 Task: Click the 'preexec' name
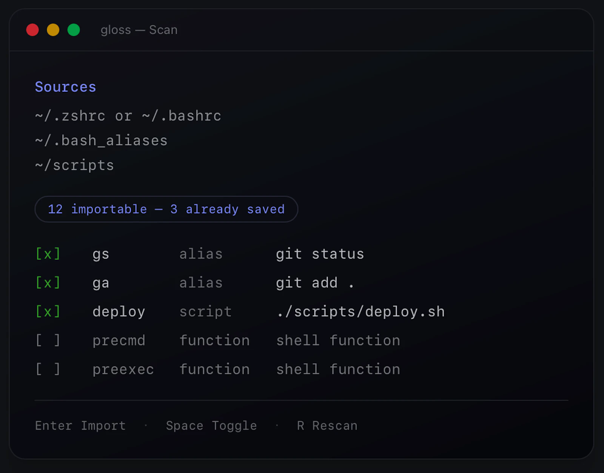[123, 370]
